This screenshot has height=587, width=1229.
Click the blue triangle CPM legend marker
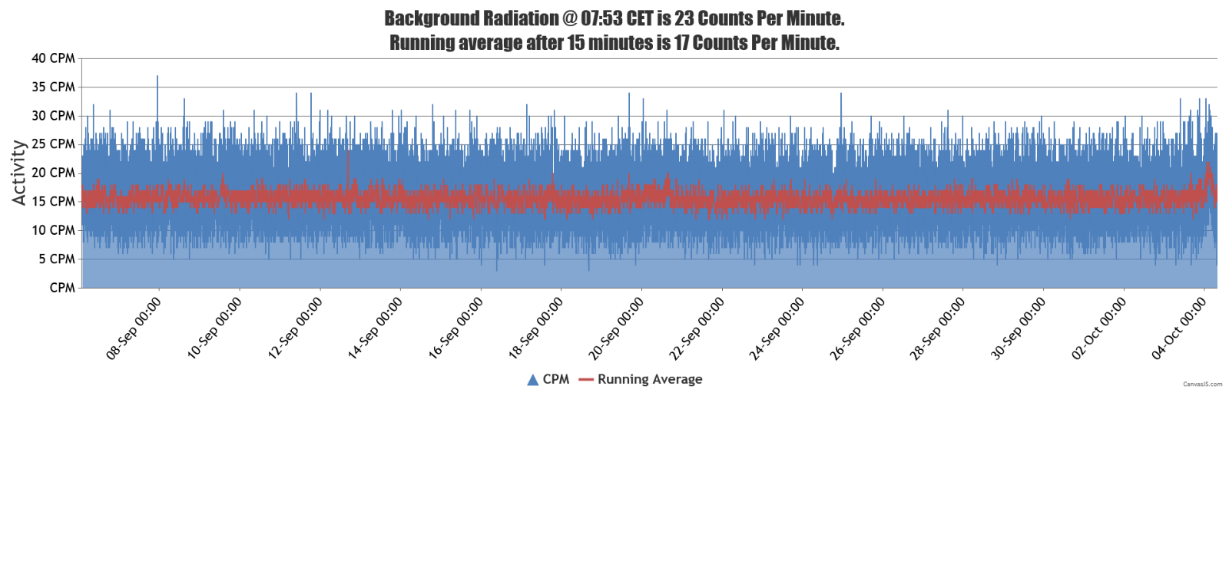pyautogui.click(x=532, y=380)
